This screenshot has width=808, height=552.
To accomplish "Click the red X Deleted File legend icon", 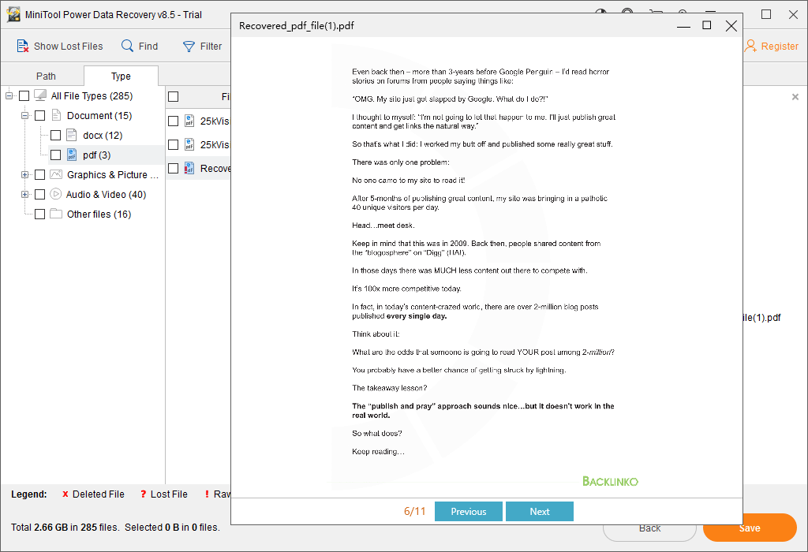I will [65, 494].
